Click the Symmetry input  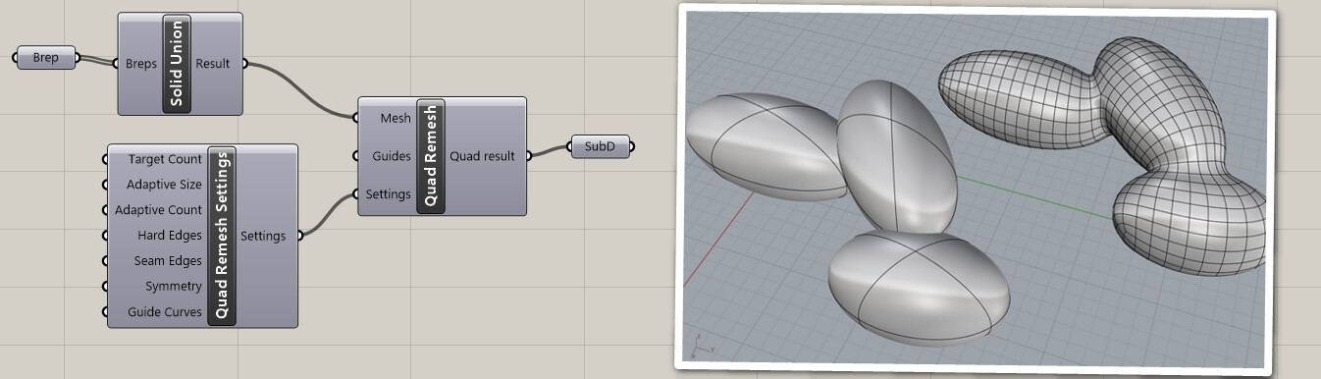pos(174,287)
